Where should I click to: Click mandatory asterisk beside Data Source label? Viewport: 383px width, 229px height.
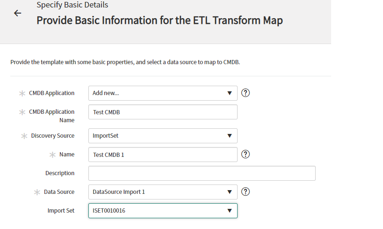pyautogui.click(x=37, y=192)
